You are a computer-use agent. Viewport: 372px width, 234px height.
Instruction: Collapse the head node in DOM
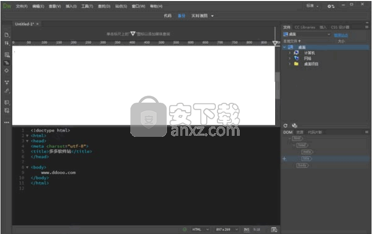294,145
